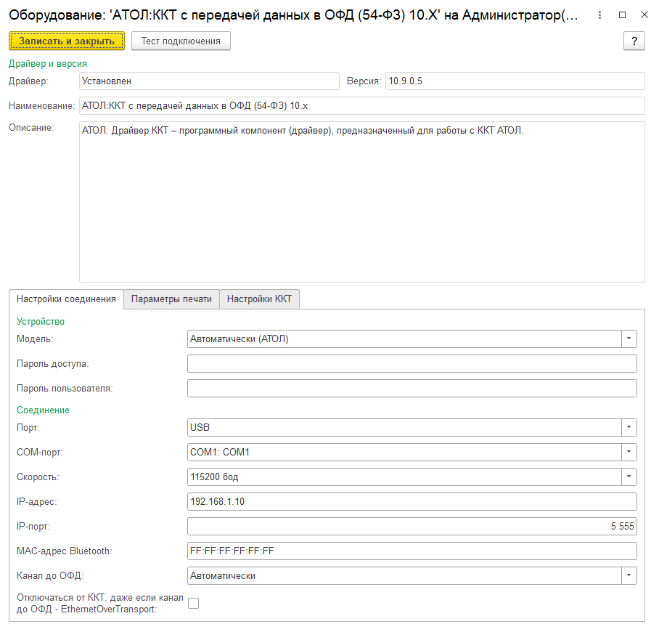Viewport: 659px width, 624px height.
Task: Expand the Скорость dropdown arrow
Action: [x=629, y=477]
